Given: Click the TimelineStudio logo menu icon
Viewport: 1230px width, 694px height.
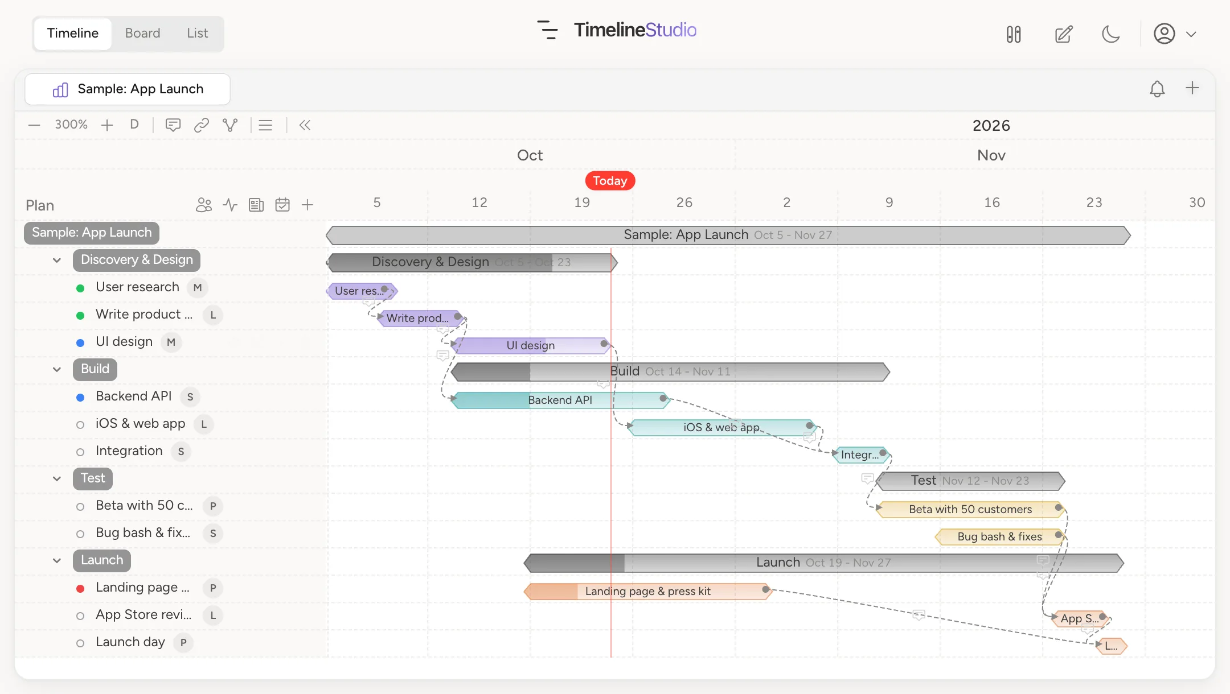Looking at the screenshot, I should click(548, 30).
